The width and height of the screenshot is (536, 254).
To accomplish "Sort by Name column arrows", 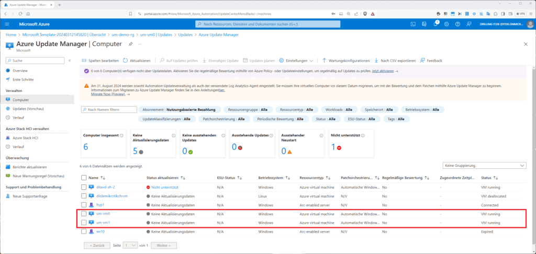I will (103, 178).
